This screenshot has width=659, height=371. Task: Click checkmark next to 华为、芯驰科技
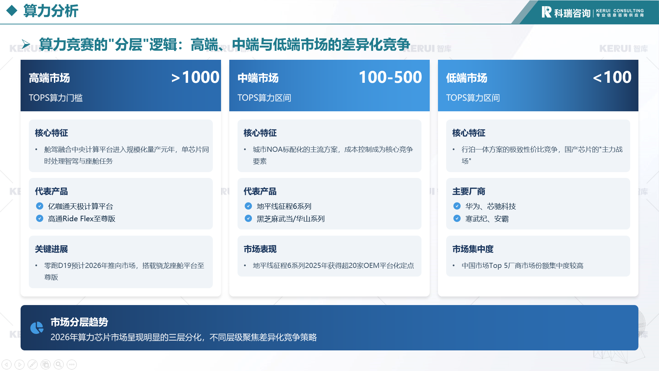pos(457,206)
